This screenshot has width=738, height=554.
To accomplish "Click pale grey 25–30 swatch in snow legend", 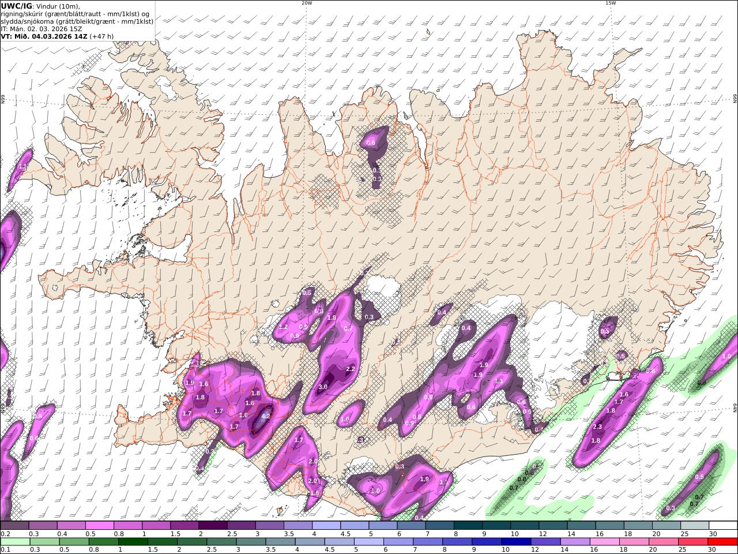I will pyautogui.click(x=695, y=526).
